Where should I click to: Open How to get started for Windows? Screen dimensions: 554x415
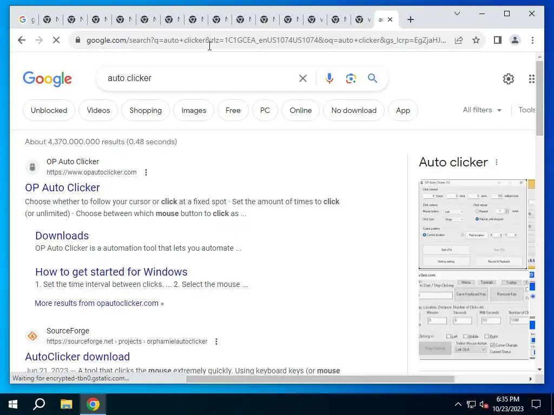[111, 272]
